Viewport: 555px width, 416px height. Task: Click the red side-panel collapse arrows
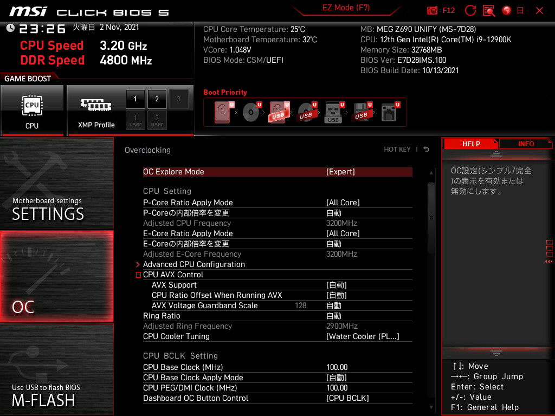click(x=549, y=262)
